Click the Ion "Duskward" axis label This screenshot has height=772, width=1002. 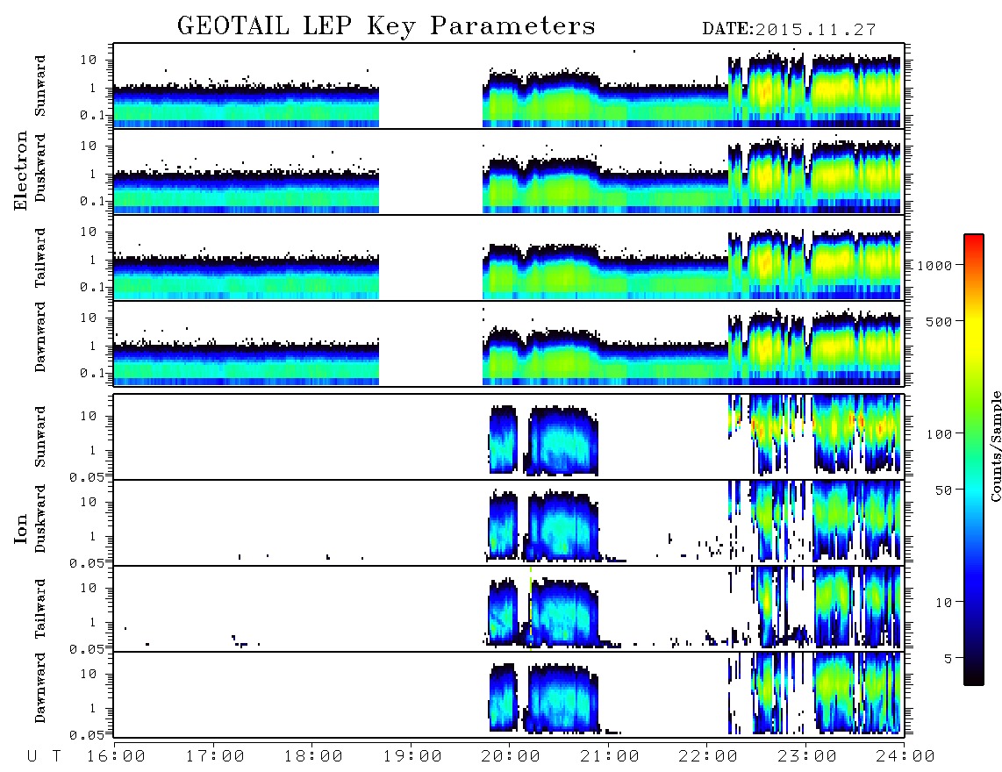pos(40,518)
